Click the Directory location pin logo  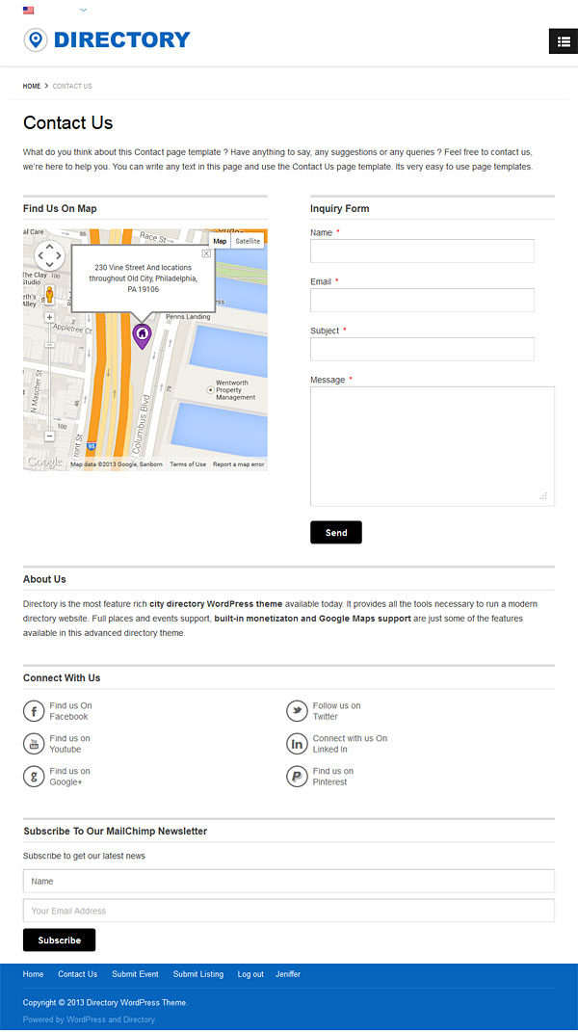(x=36, y=40)
